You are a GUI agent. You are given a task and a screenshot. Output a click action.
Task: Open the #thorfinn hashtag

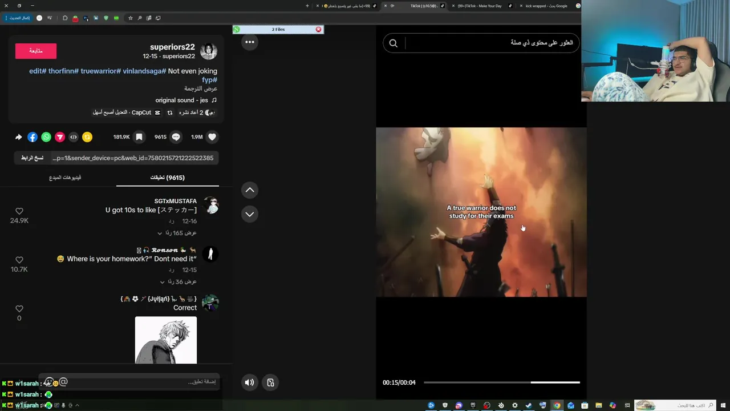click(x=63, y=71)
